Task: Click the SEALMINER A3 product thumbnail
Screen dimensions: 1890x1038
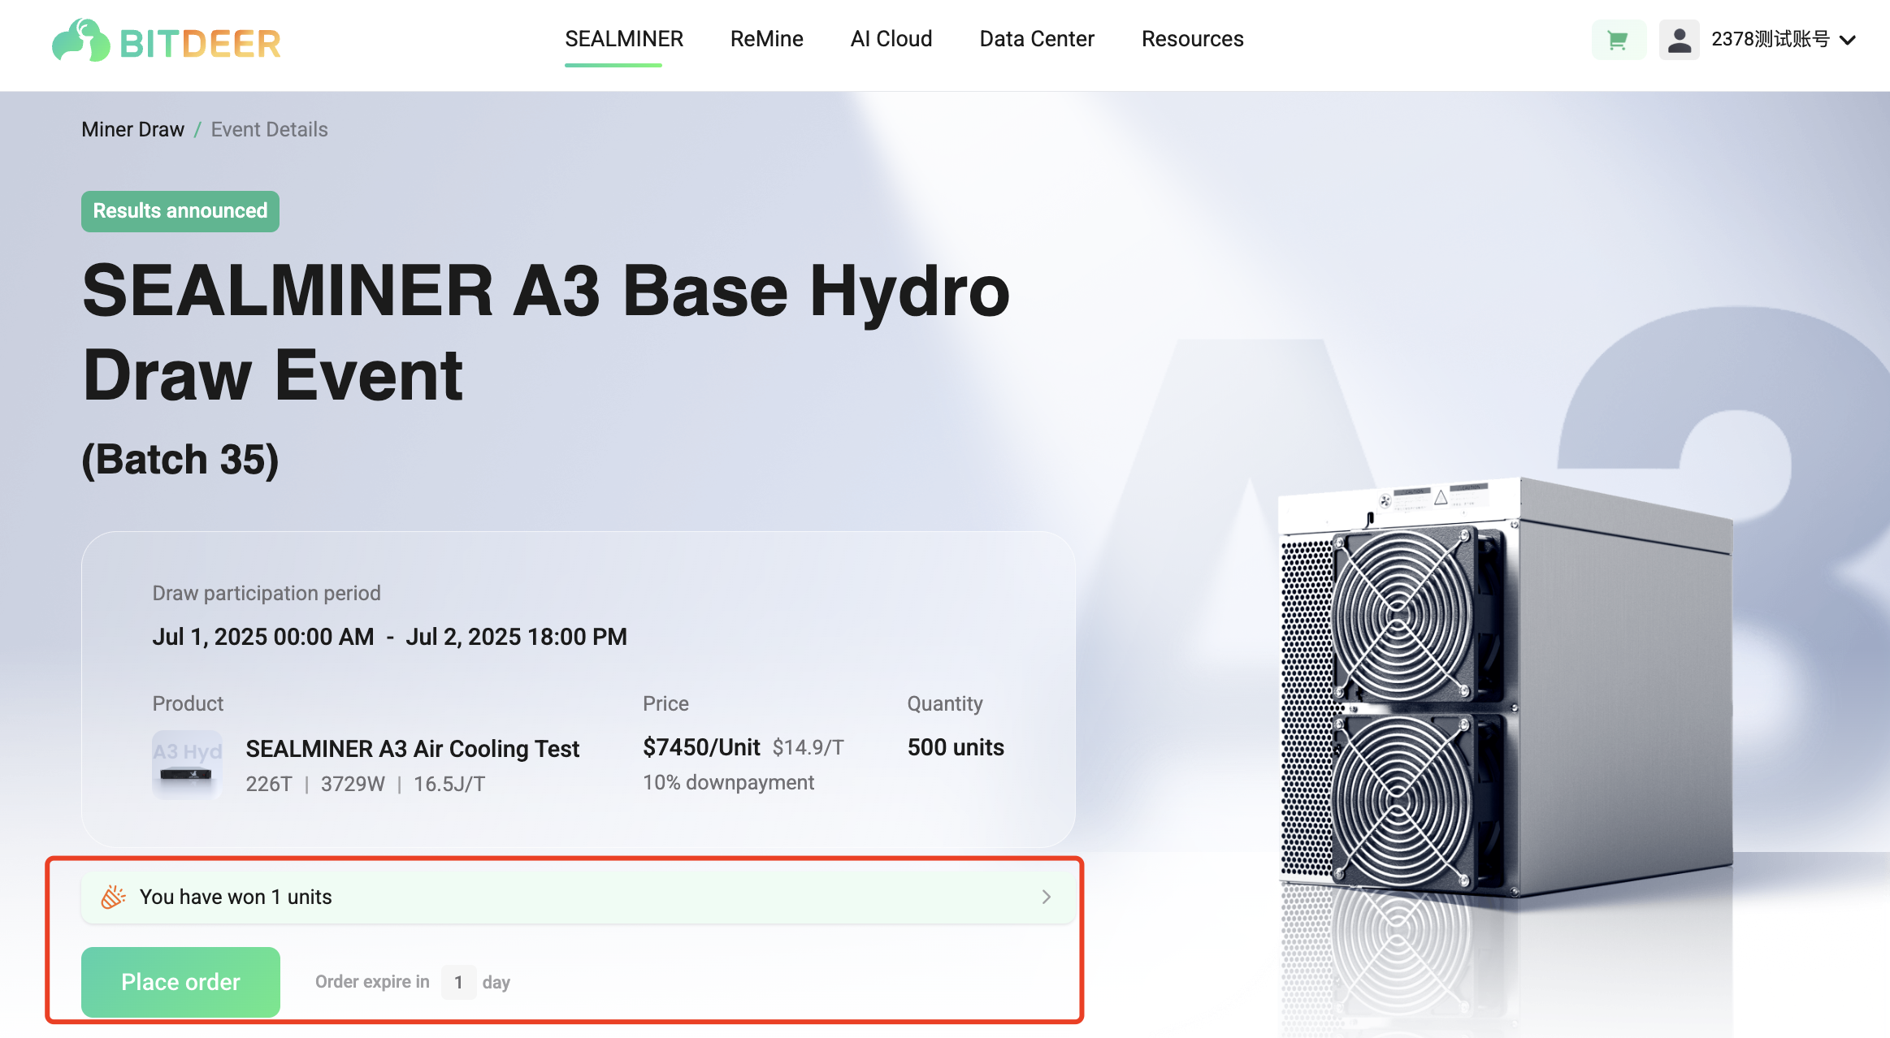Action: click(187, 765)
